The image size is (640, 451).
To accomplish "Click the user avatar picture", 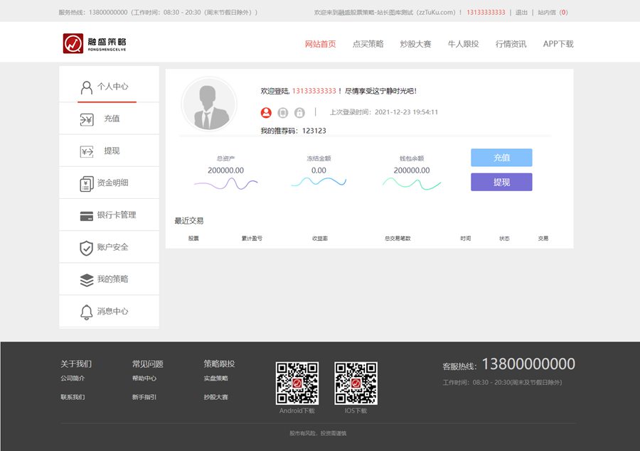I will (x=208, y=104).
